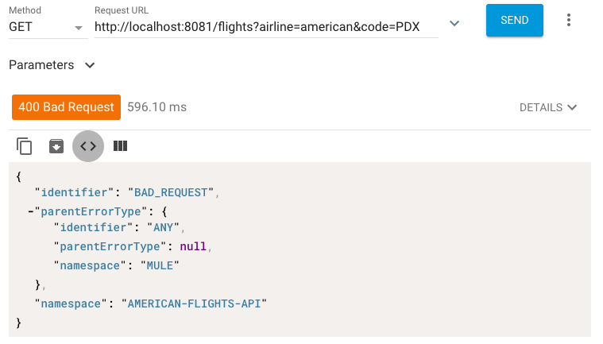
Task: Save the response body to file
Action: (x=56, y=146)
